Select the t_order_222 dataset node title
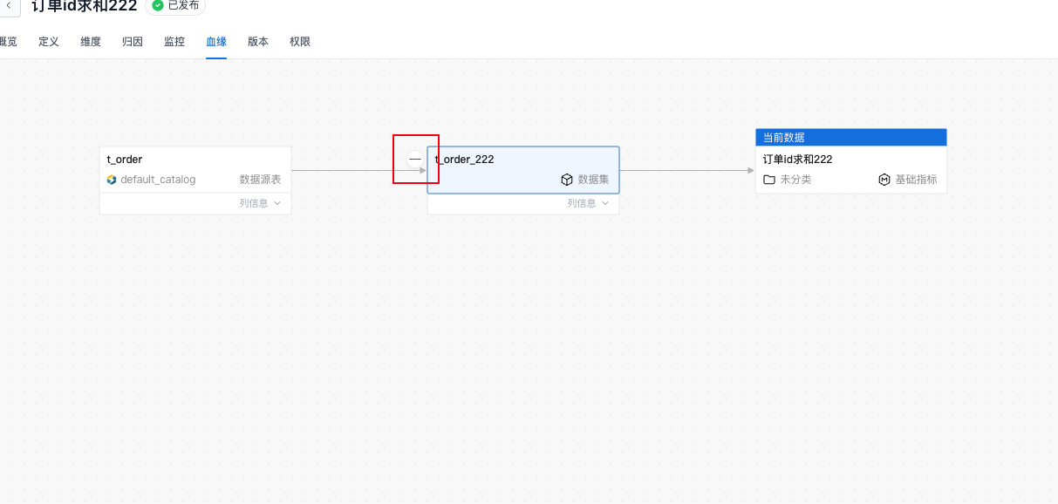This screenshot has height=504, width=1058. click(x=466, y=160)
